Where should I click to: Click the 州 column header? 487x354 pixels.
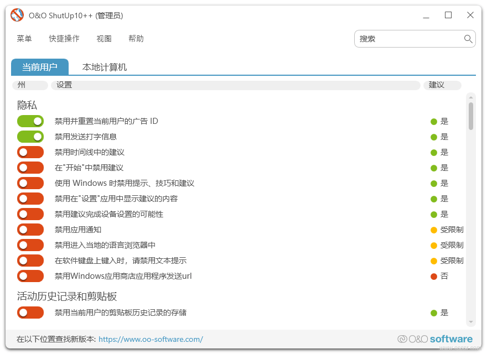coord(30,85)
